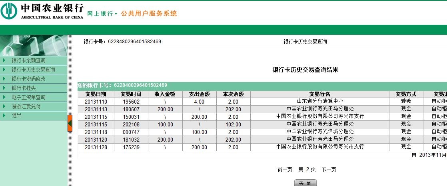
Task: Click 中国农业银行寿光洛城分理处 cell
Action: coord(320,132)
